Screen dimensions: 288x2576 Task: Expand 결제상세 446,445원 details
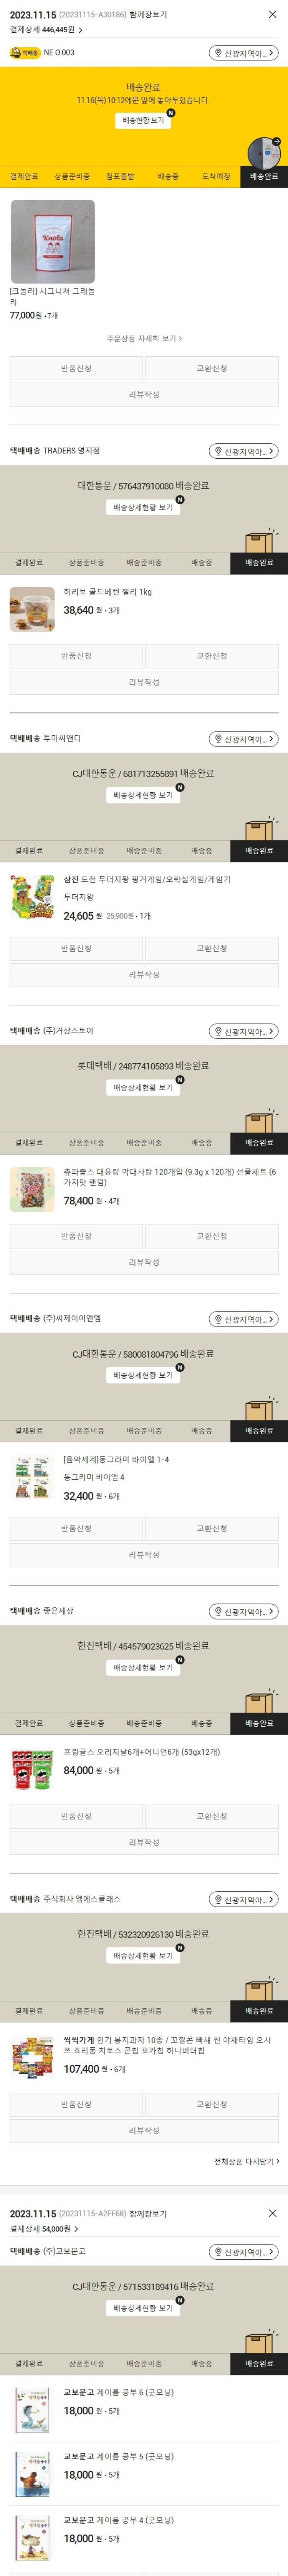pyautogui.click(x=45, y=30)
